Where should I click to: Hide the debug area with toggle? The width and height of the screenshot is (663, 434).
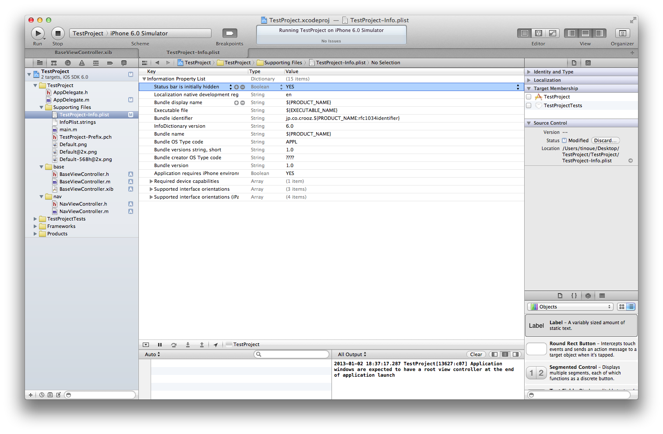point(146,345)
